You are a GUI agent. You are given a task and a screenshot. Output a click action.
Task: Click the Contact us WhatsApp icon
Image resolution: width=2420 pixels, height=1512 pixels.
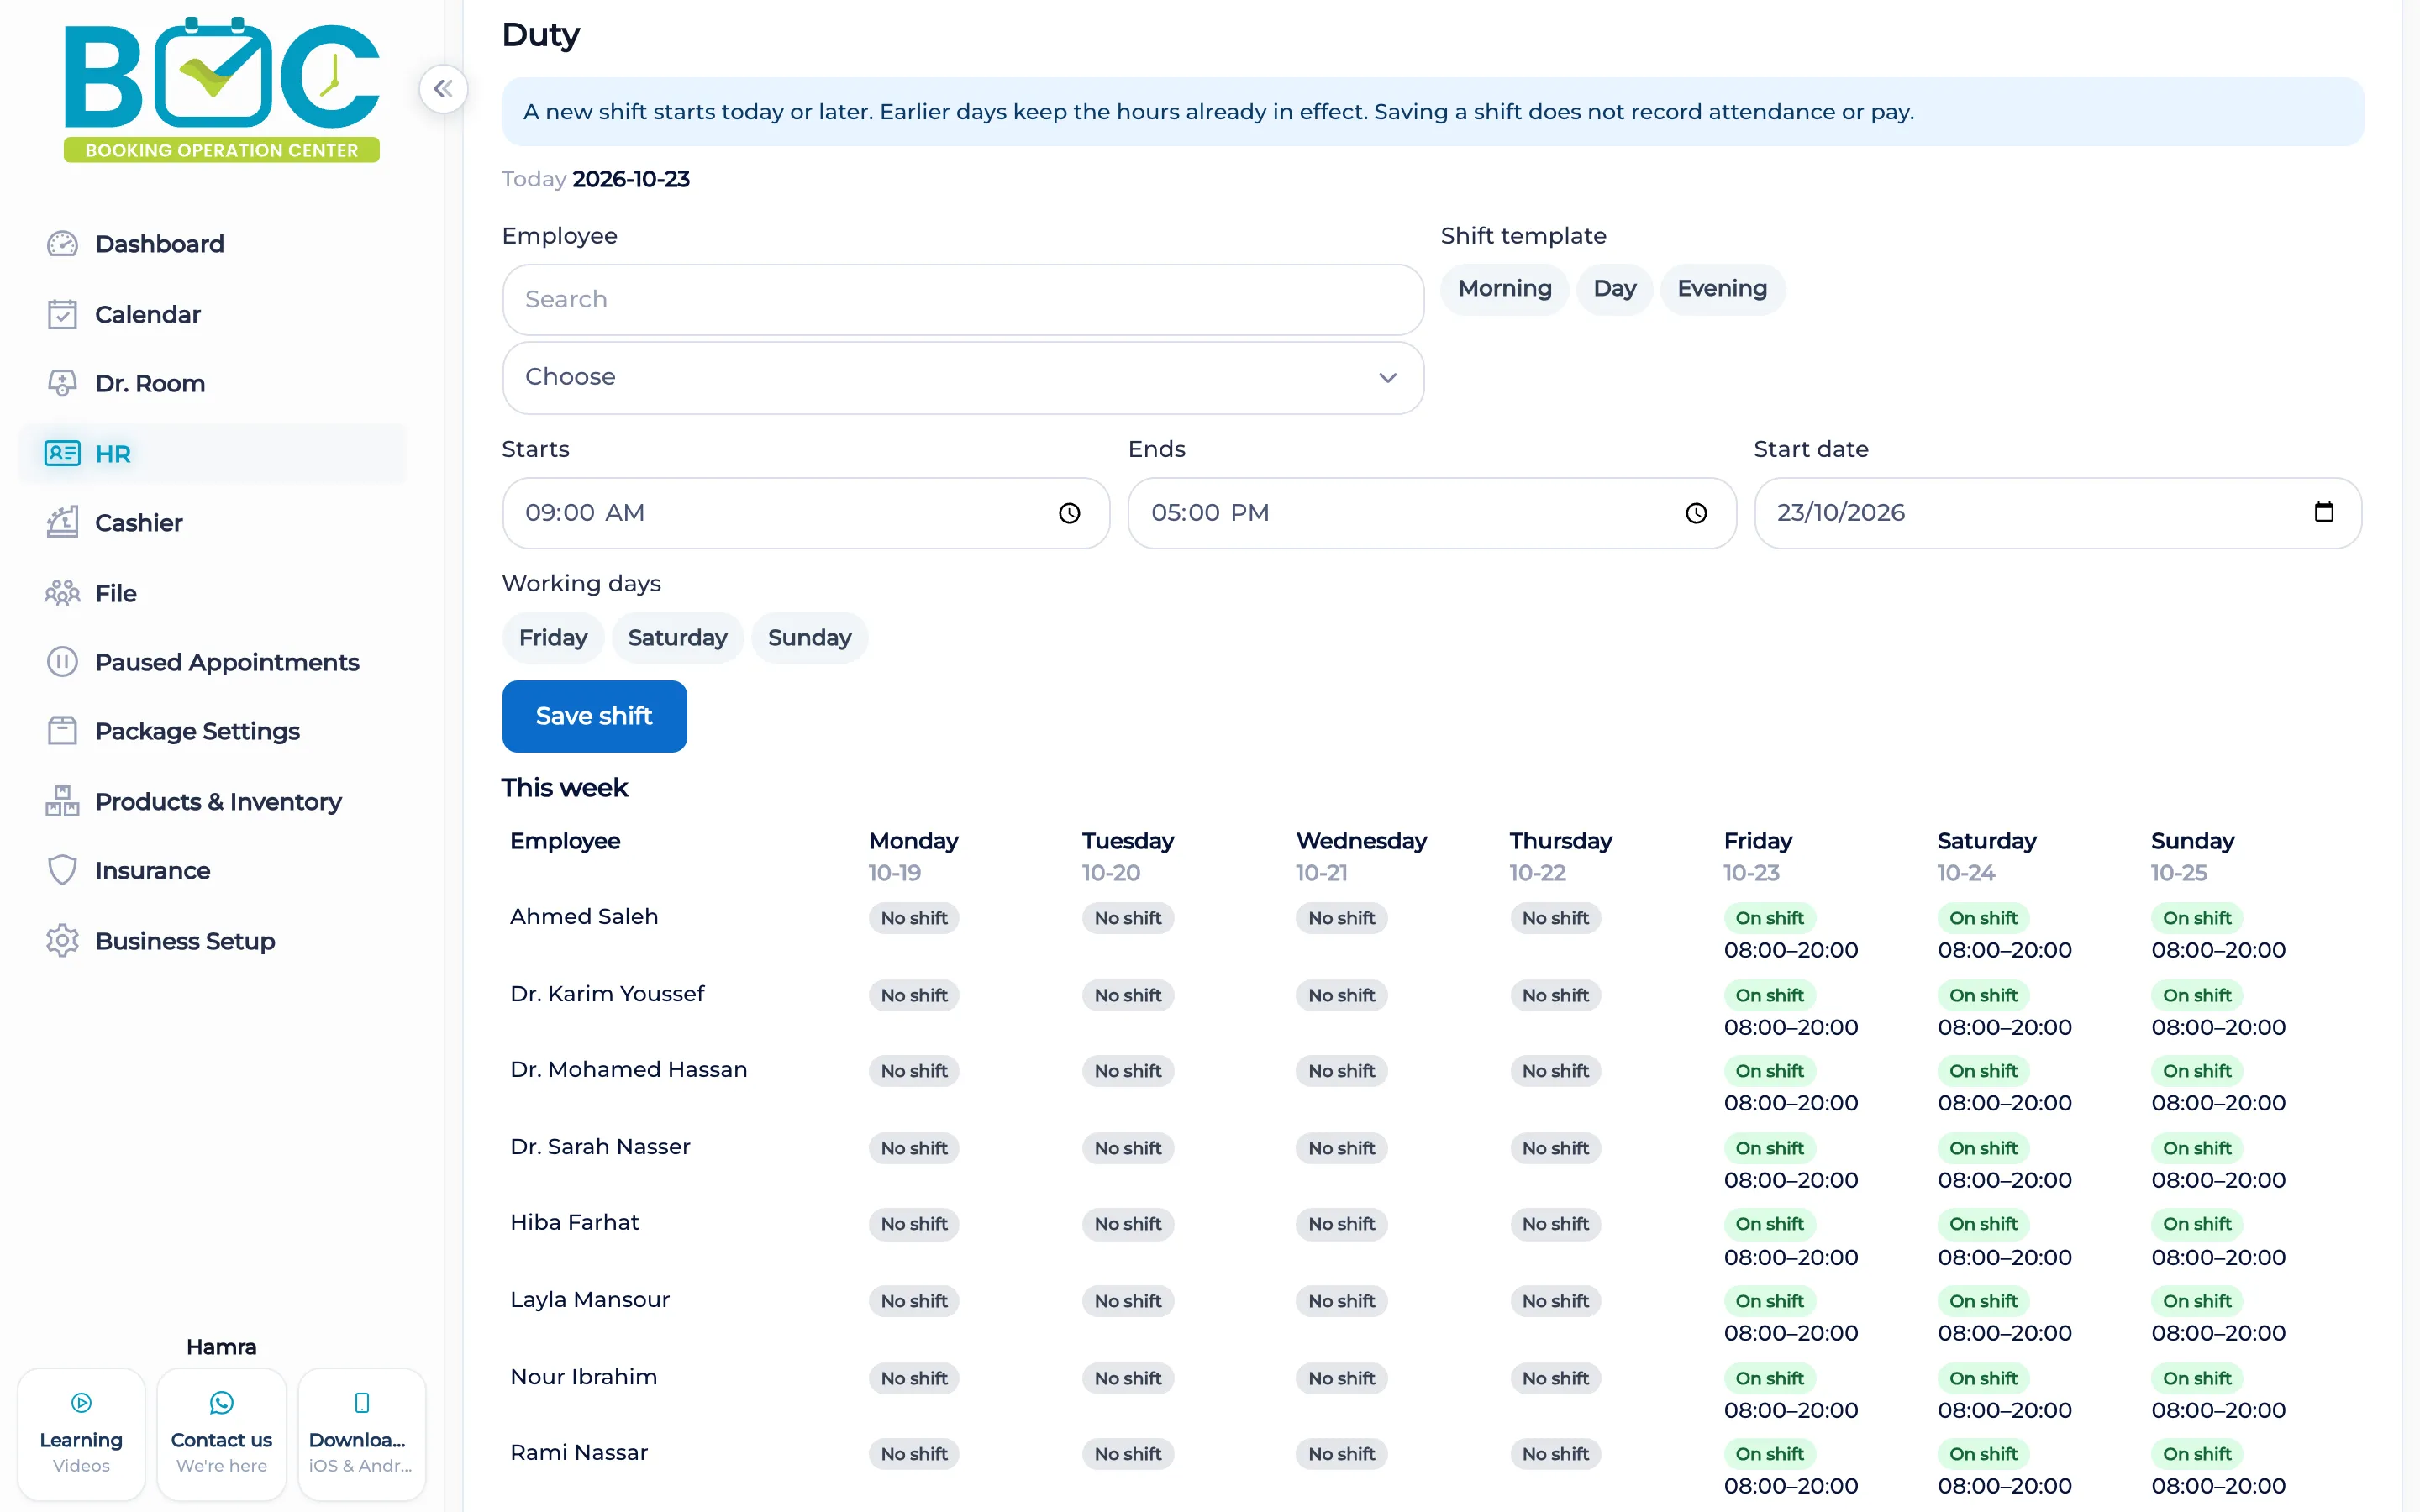click(x=222, y=1403)
